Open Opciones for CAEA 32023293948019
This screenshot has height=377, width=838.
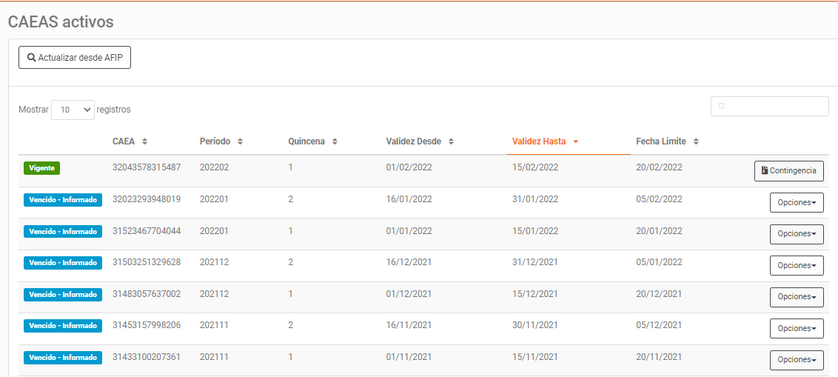[x=797, y=202]
